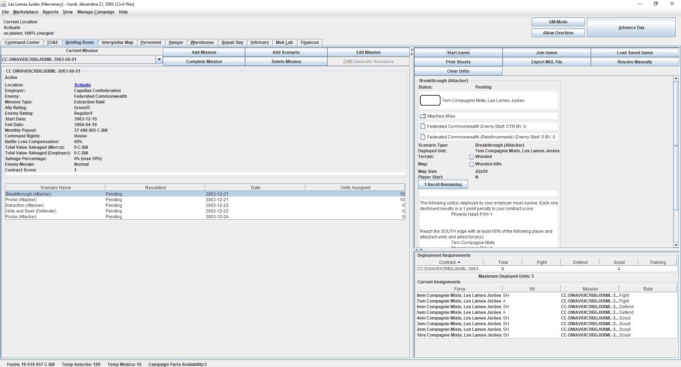Click the Java coffee cup title bar icon
The width and height of the screenshot is (681, 367).
click(4, 4)
